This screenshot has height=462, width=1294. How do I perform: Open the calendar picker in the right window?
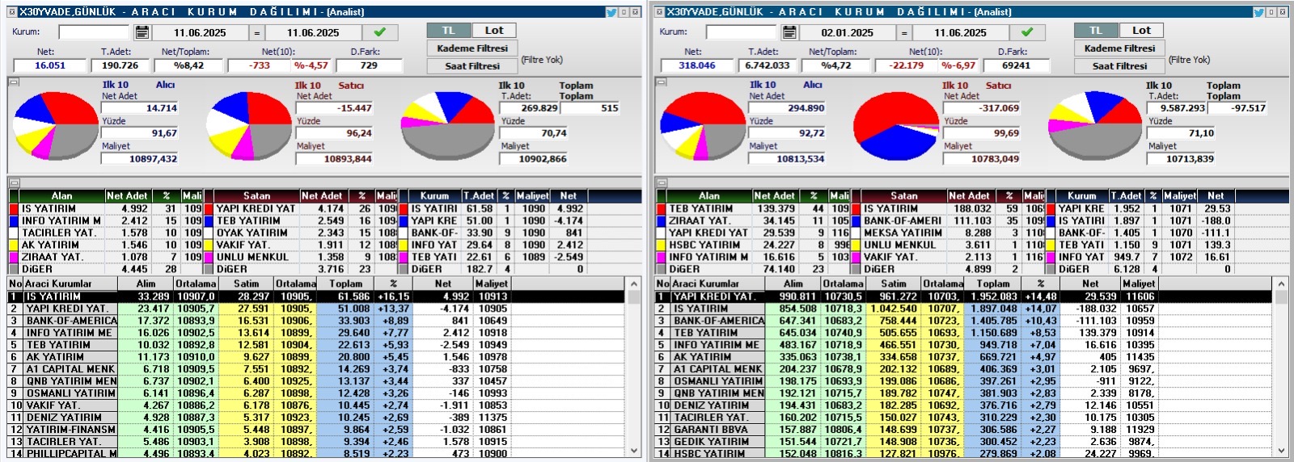click(x=789, y=32)
